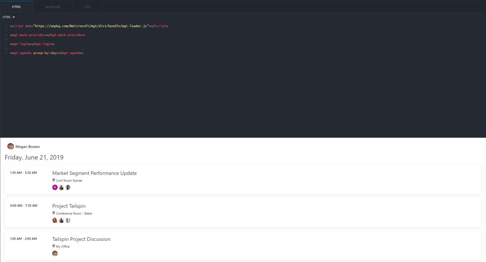Open the JavaScript tab
The image size is (486, 262).
click(53, 6)
